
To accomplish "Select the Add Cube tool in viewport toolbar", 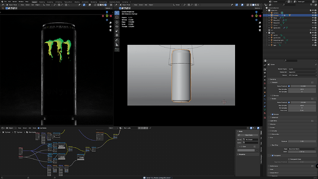I will click(117, 49).
